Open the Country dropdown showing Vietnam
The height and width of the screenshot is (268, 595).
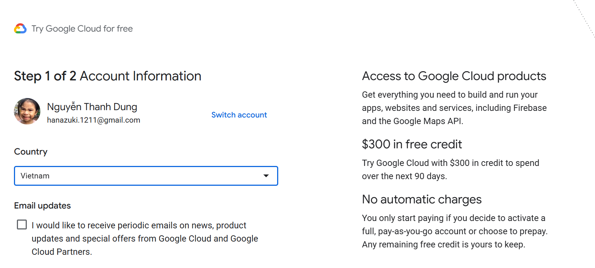pos(146,176)
